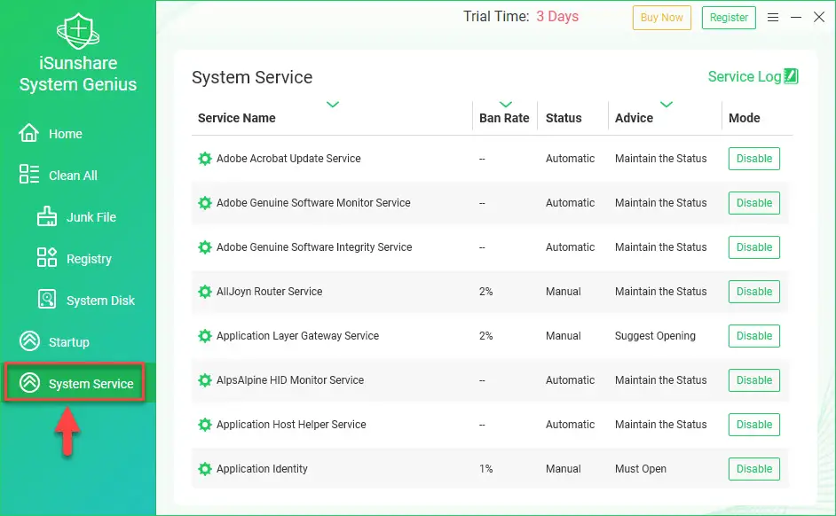Click the System Service sidebar icon

click(29, 383)
